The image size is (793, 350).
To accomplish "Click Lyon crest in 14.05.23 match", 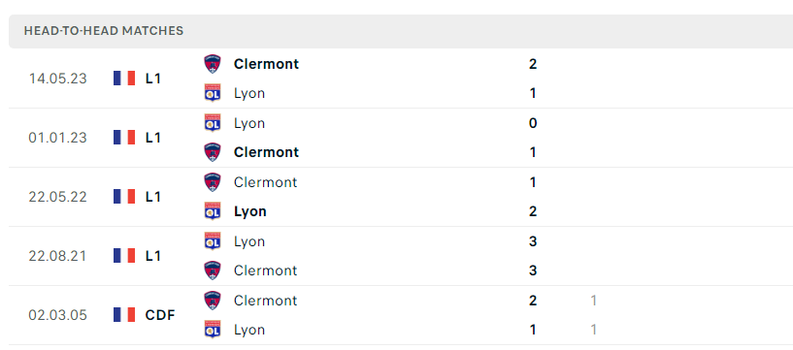I will click(213, 93).
